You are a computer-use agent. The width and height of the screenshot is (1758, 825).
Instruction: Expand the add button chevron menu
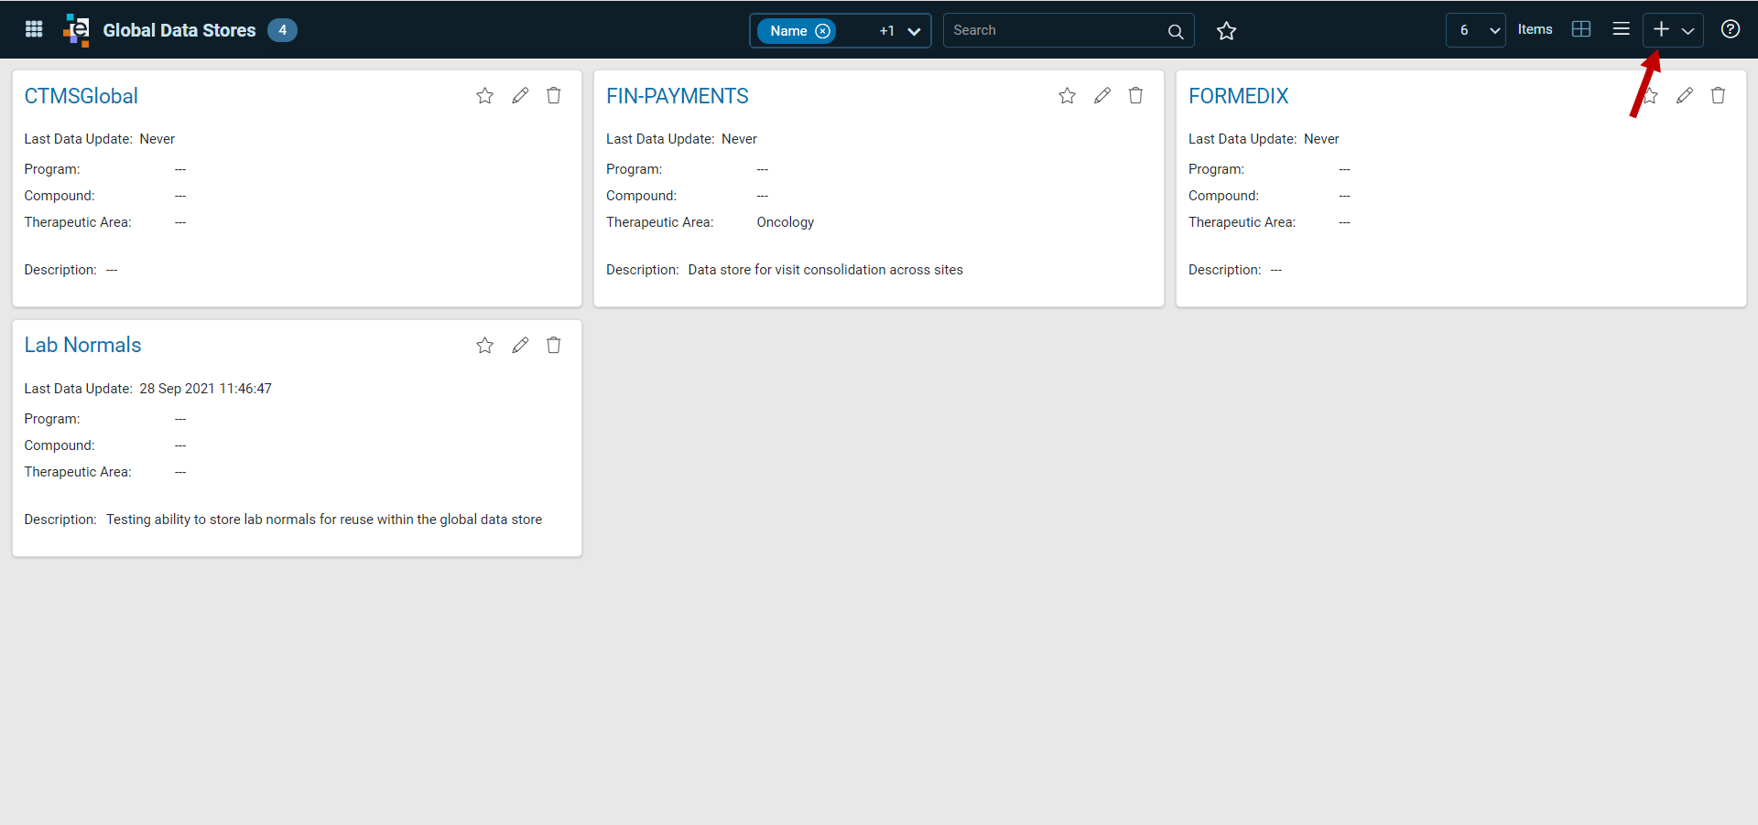pos(1688,30)
